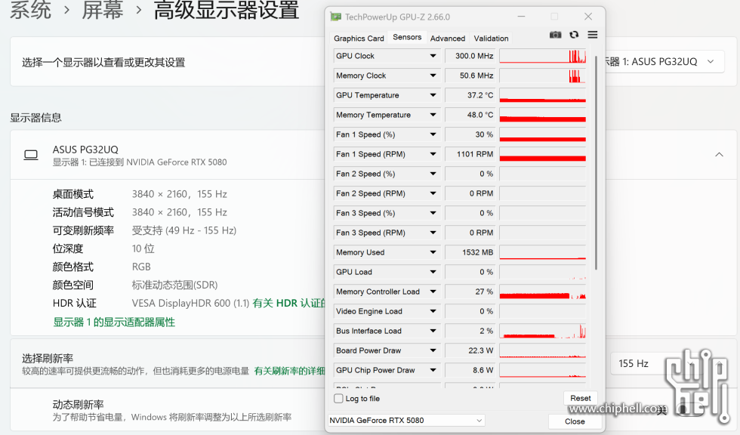This screenshot has width=740, height=435.
Task: Click the Close button in GPU-Z
Action: tap(575, 421)
